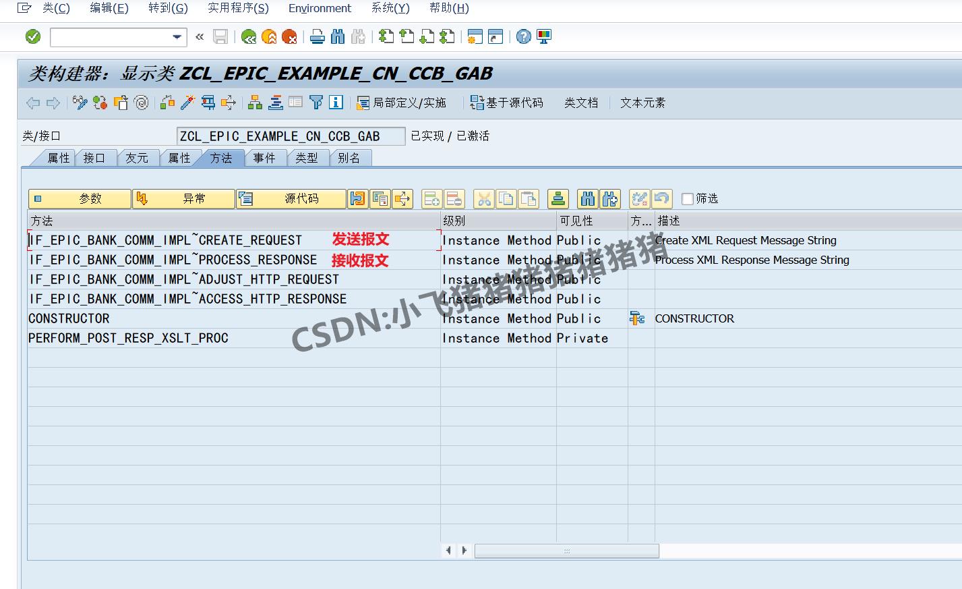Switch to the 事件 tab
This screenshot has width=962, height=589.
pyautogui.click(x=265, y=157)
